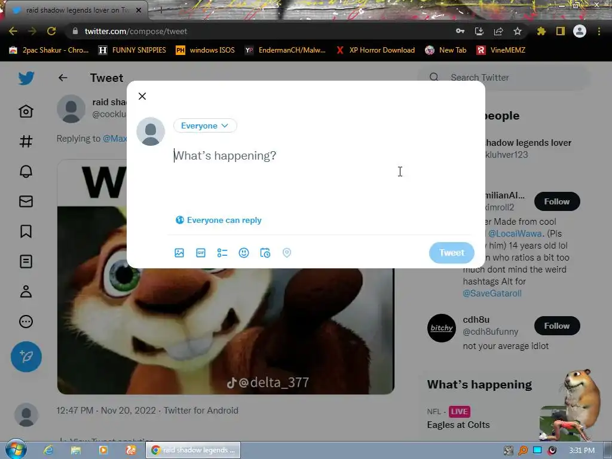
Task: Open the 2pac Shakur bookmark
Action: (x=49, y=50)
